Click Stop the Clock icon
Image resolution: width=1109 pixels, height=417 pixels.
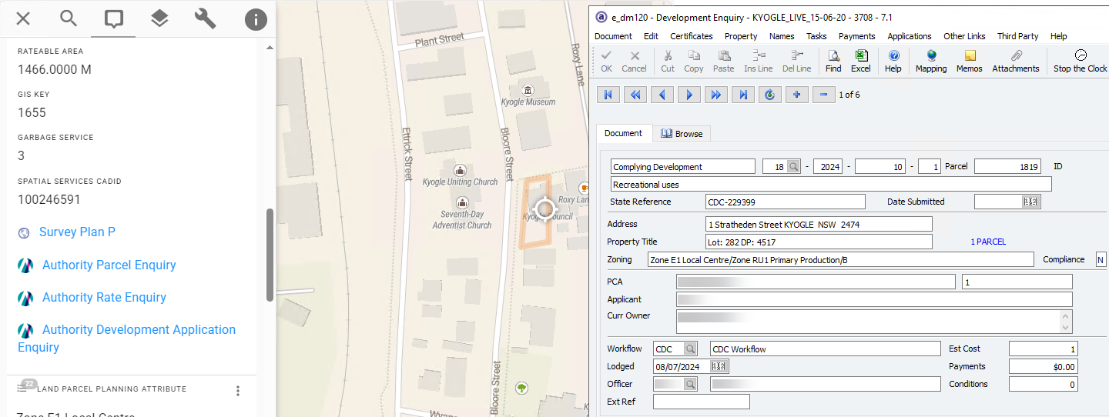[1080, 61]
